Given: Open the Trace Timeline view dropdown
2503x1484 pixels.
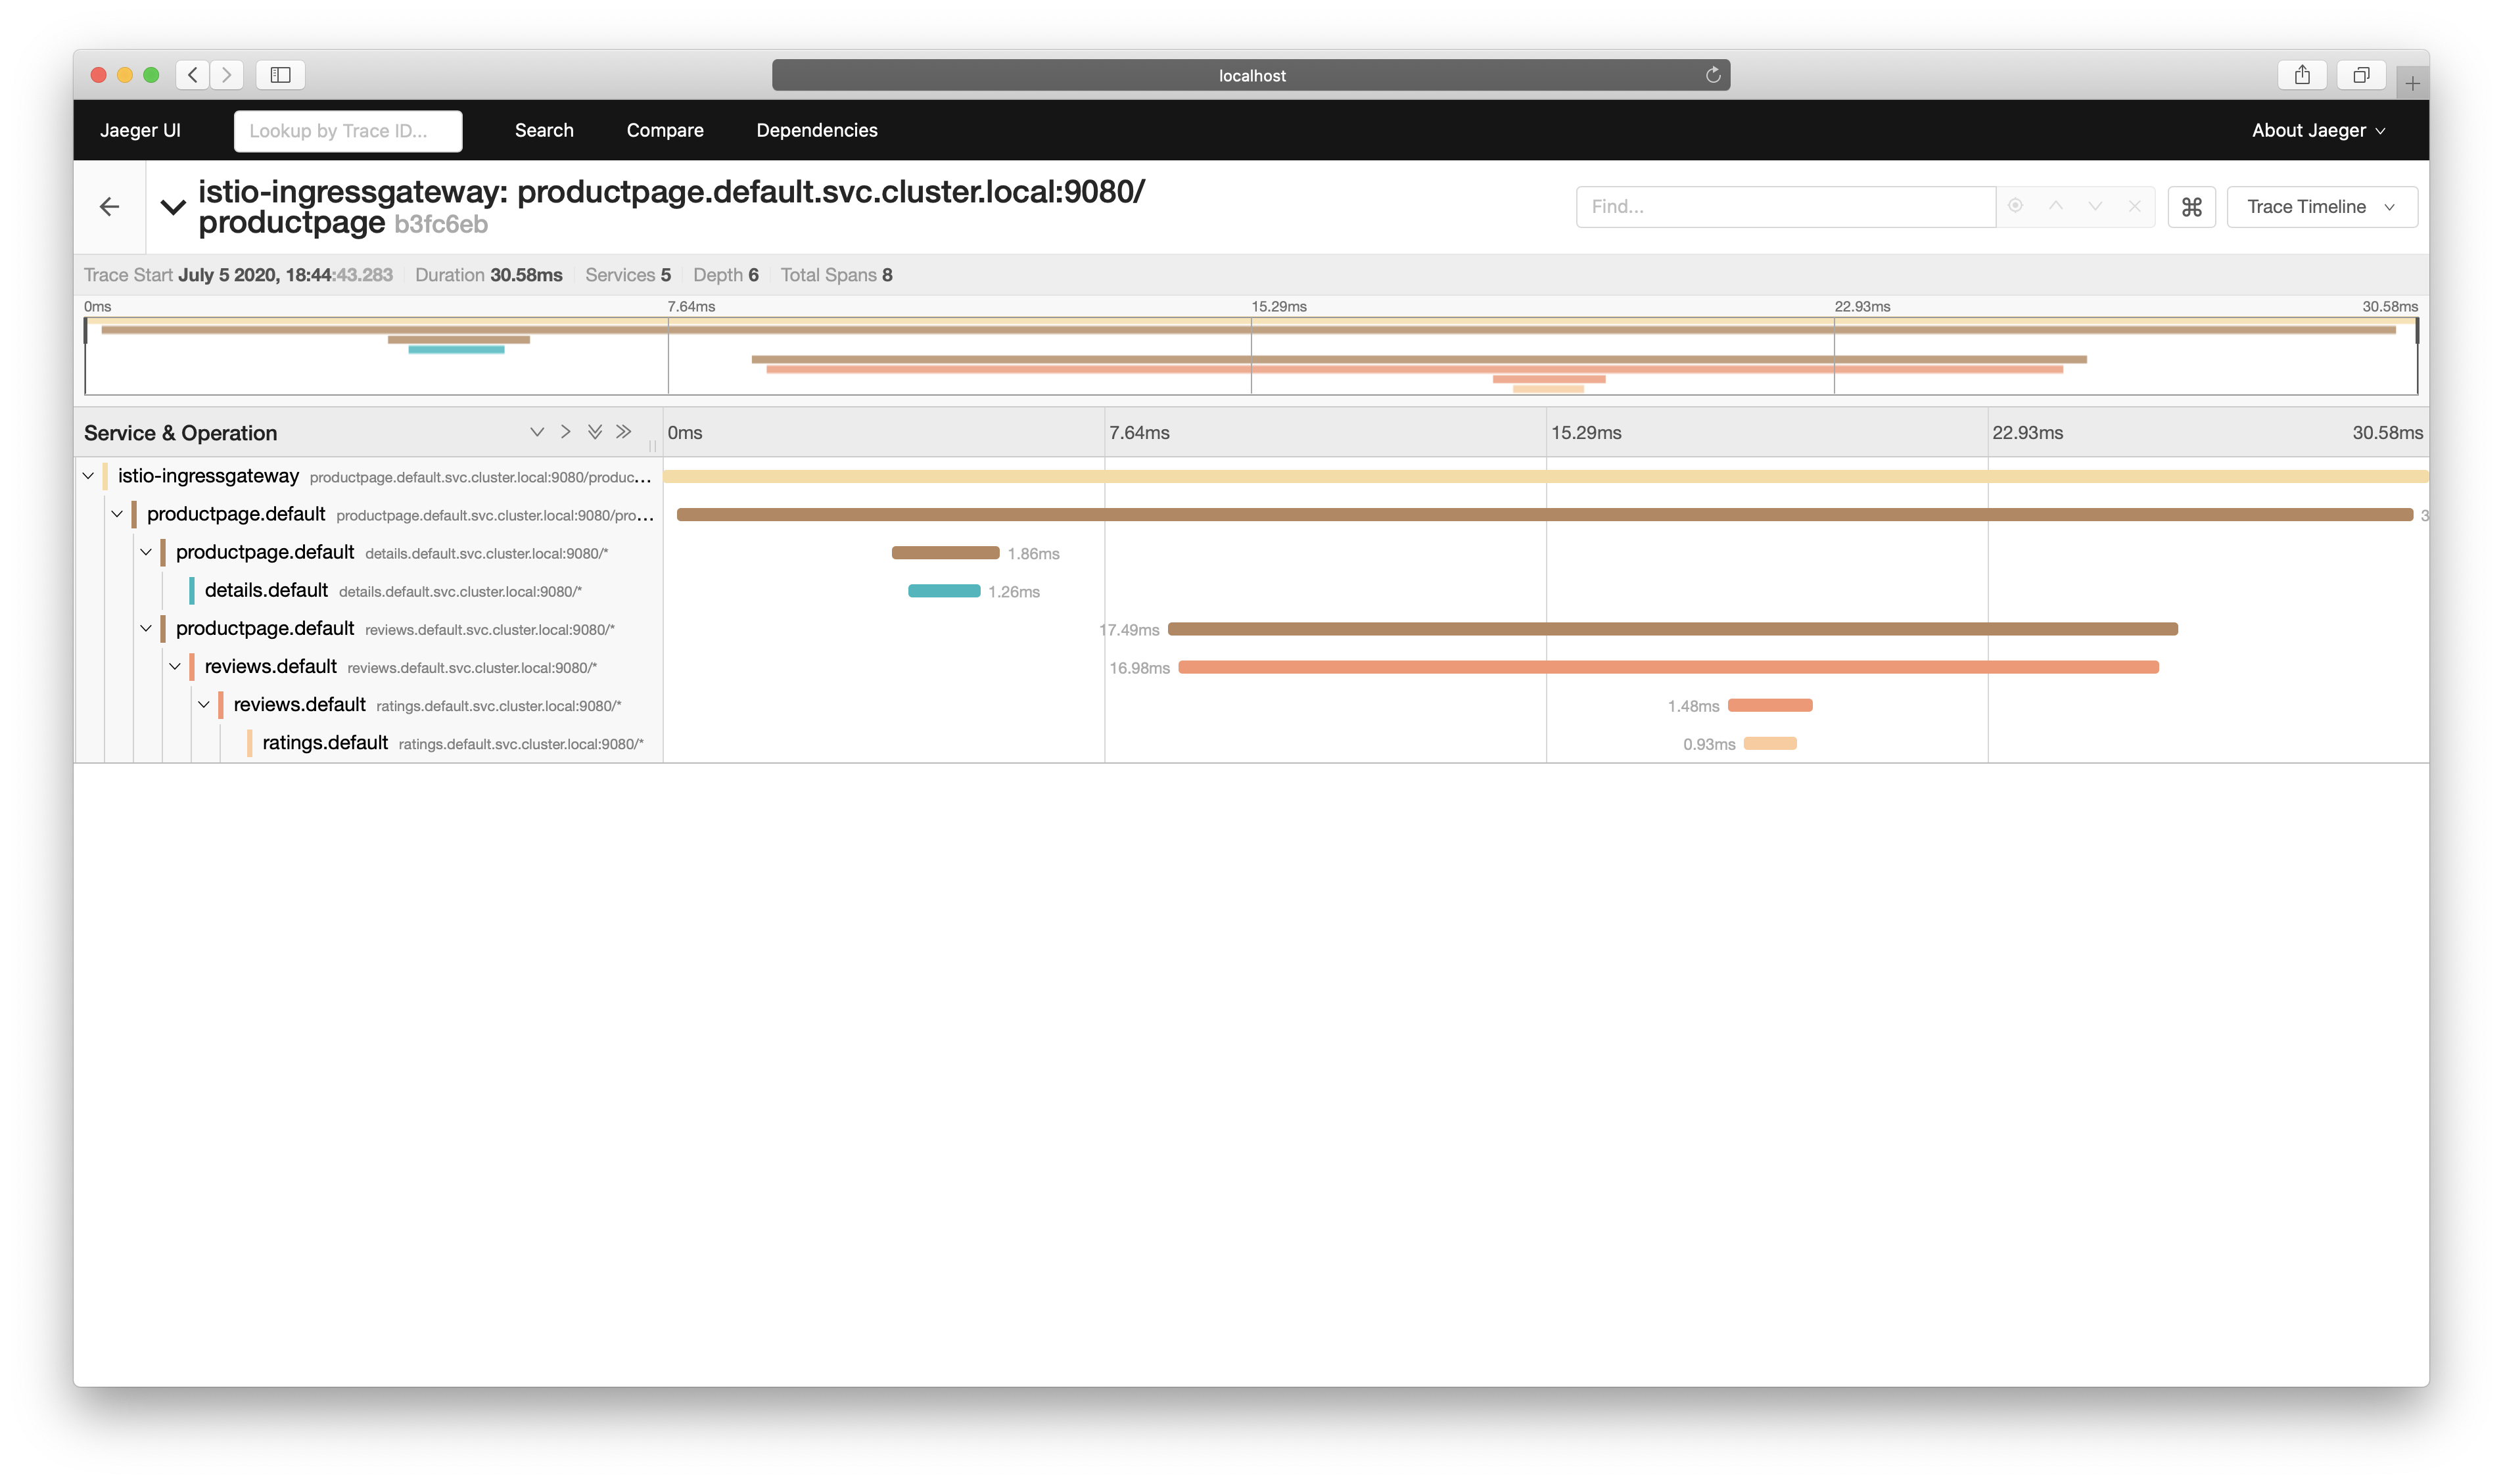Looking at the screenshot, I should [x=2321, y=207].
